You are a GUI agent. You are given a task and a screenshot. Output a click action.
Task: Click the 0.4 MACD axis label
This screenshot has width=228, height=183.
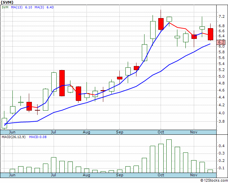(222, 146)
